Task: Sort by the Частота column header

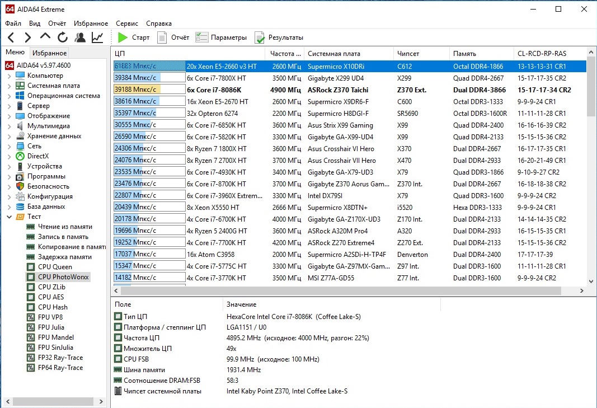Action: (285, 54)
